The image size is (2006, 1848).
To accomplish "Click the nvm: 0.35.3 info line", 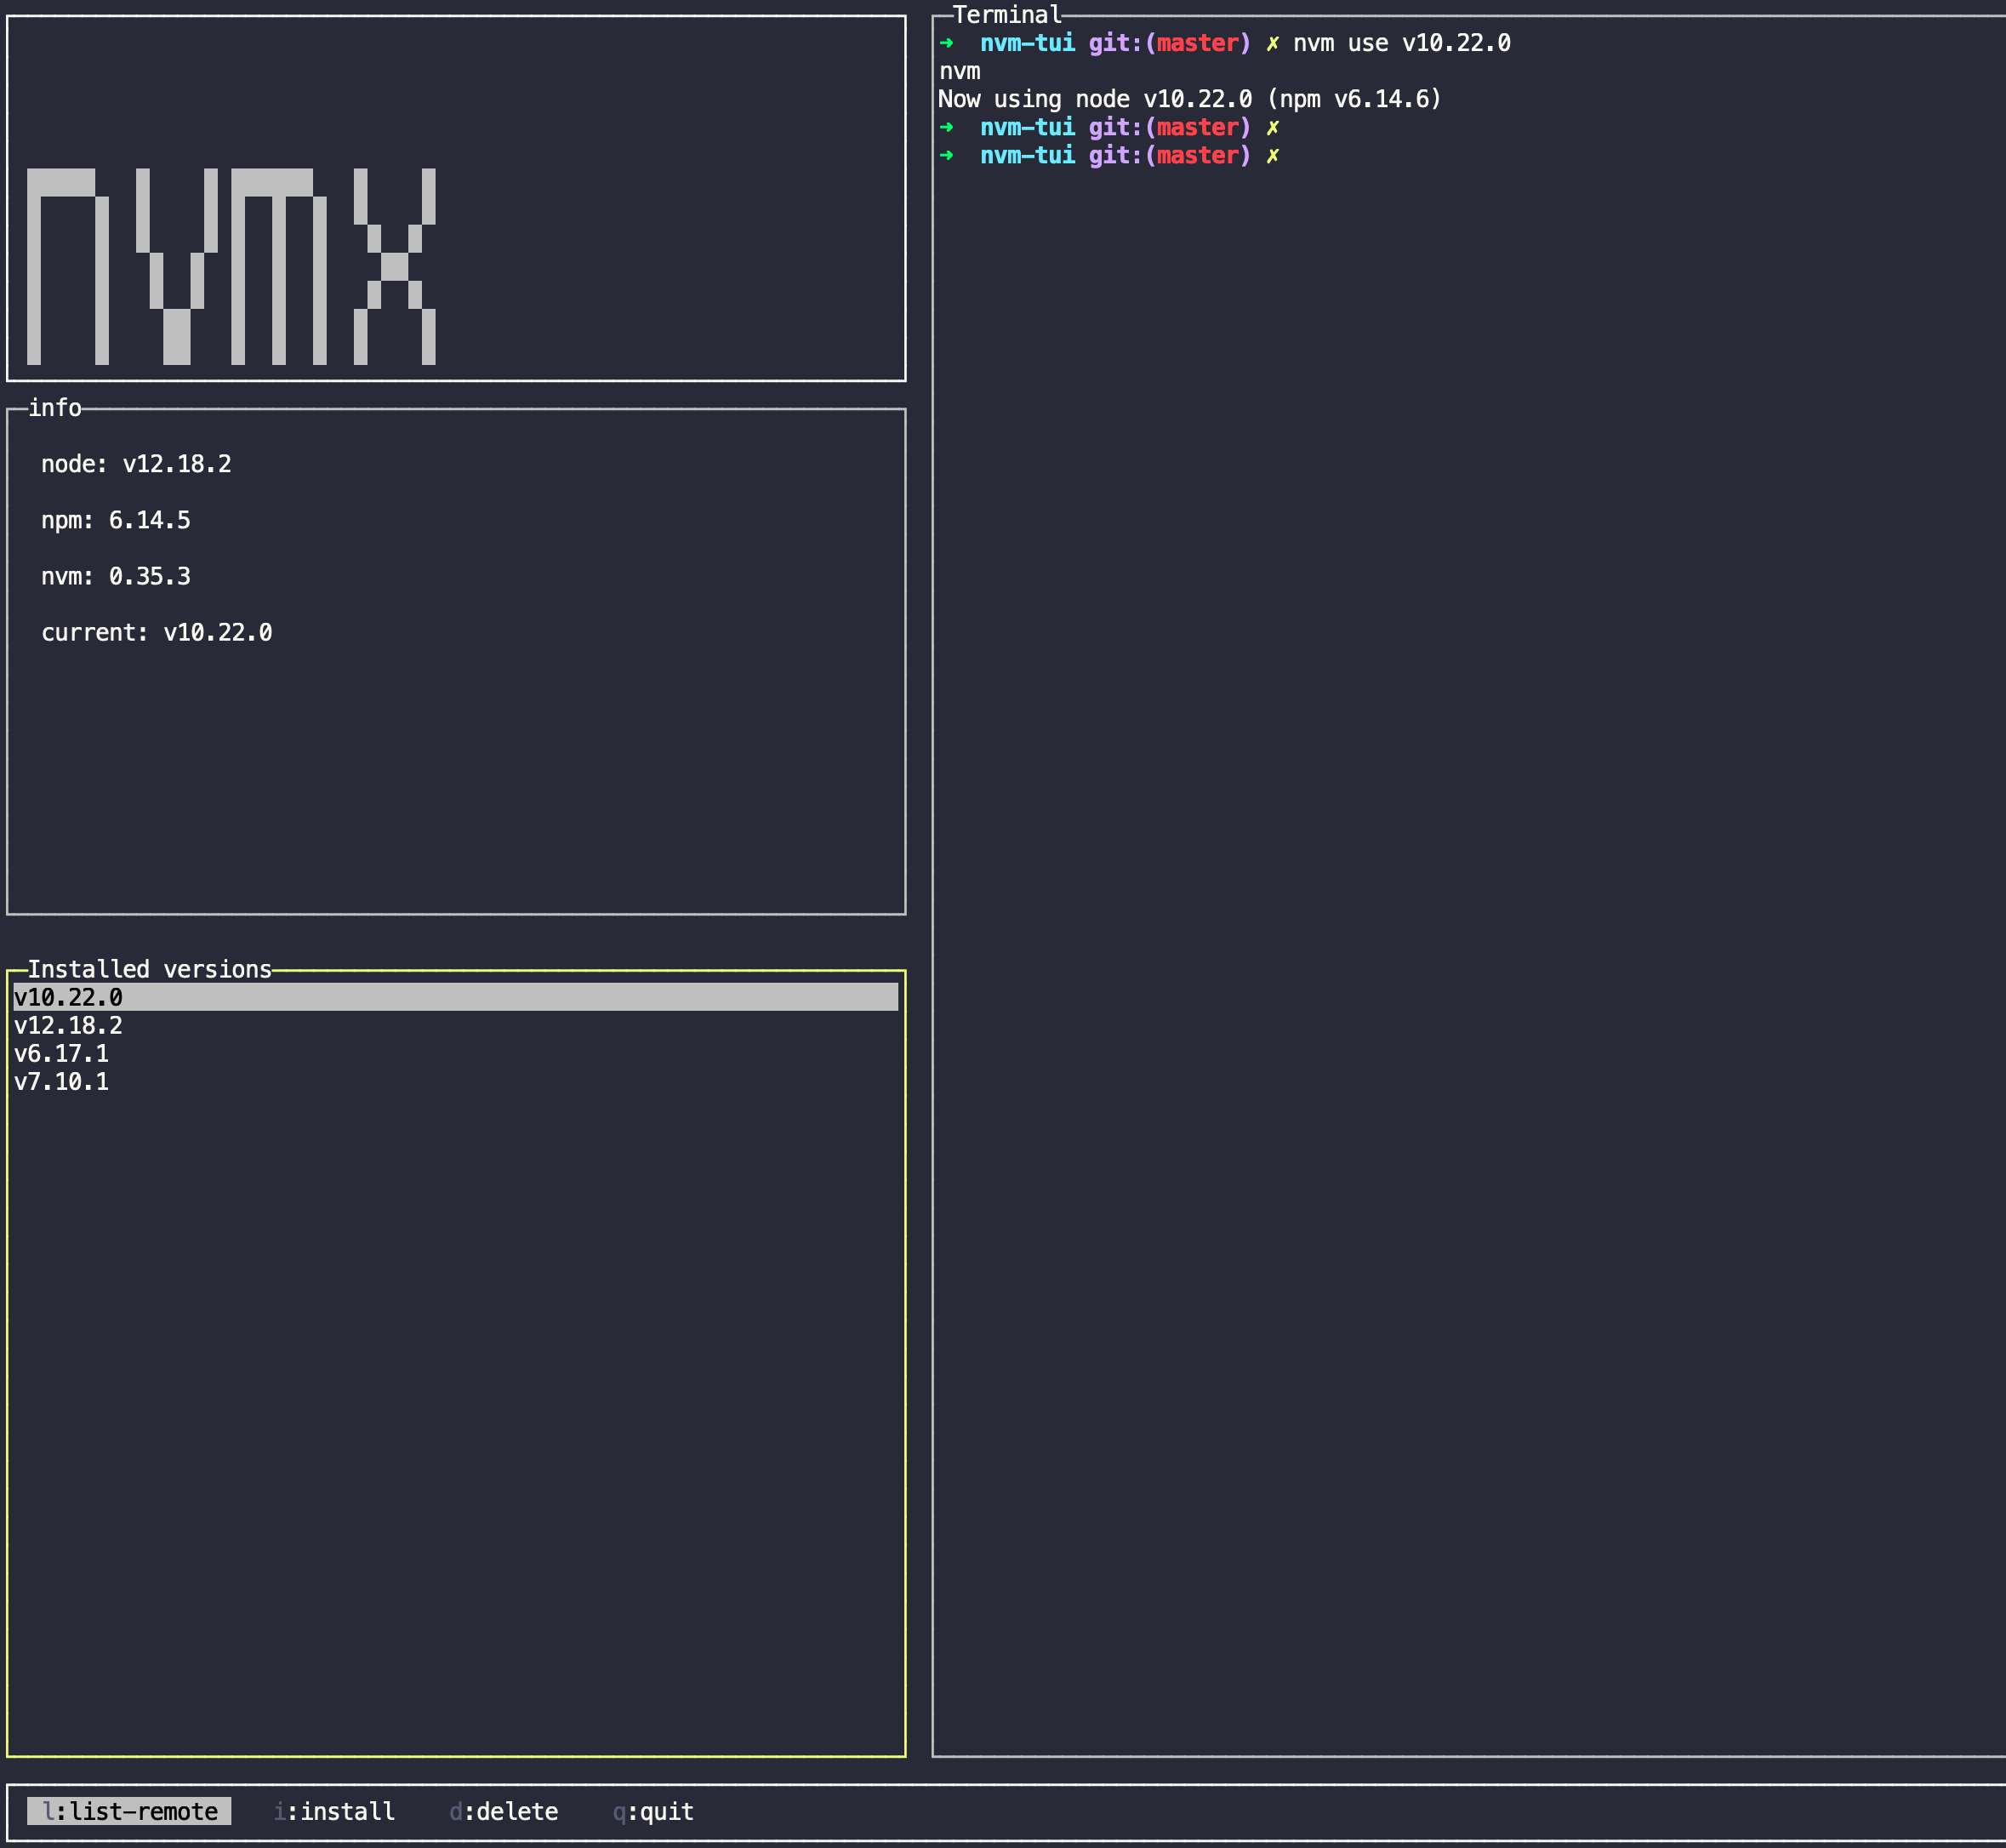I will [115, 576].
